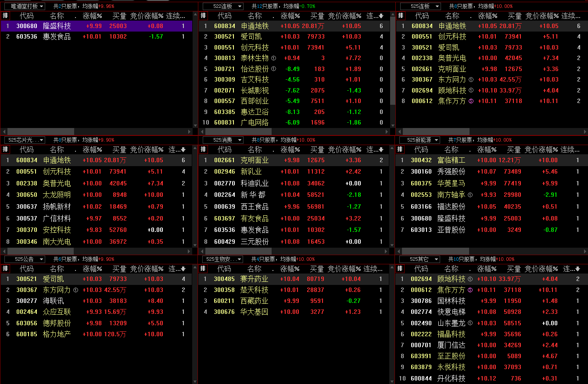Open the 525公告 dropdown
Screen dimensions: 588x384
(41, 259)
